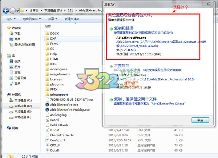The height and width of the screenshot is (158, 218).
Task: Select the BT.dat file
Action: pyautogui.click(x=54, y=130)
